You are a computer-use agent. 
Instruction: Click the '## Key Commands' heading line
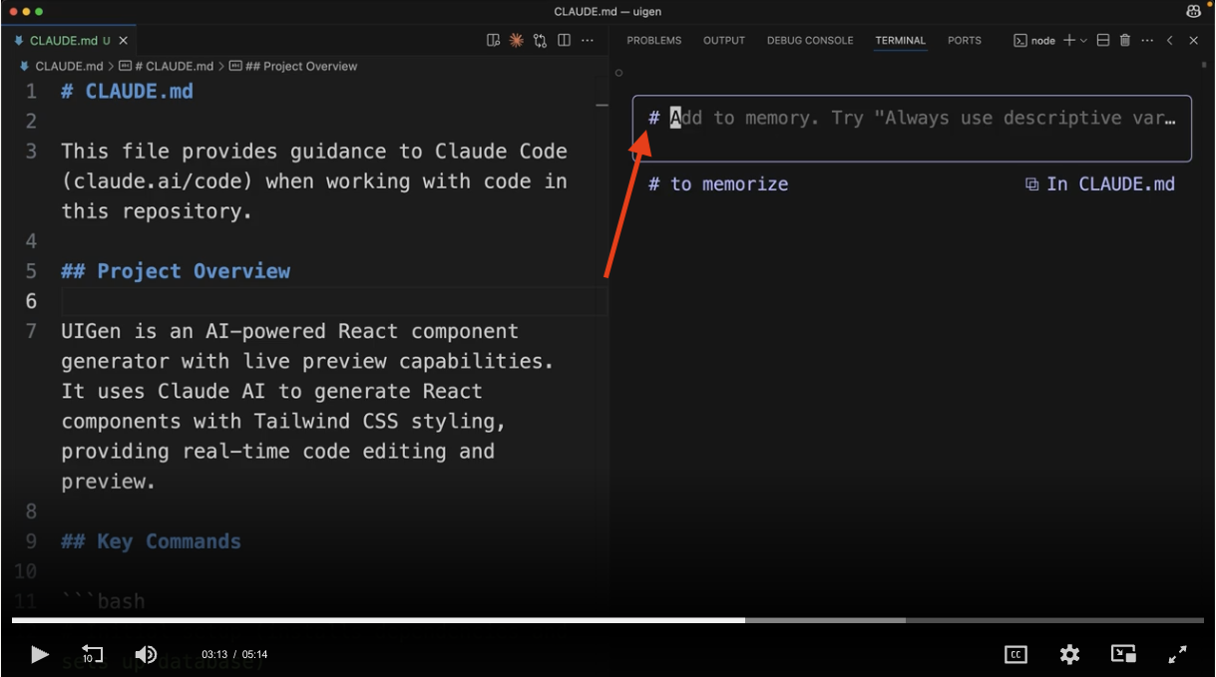pos(151,541)
